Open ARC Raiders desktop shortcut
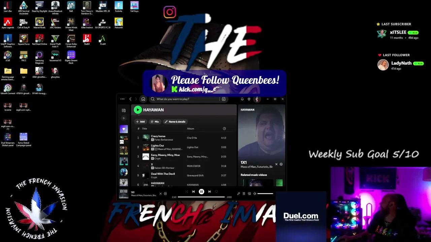Viewport: 431px width, 242px height. click(x=55, y=24)
